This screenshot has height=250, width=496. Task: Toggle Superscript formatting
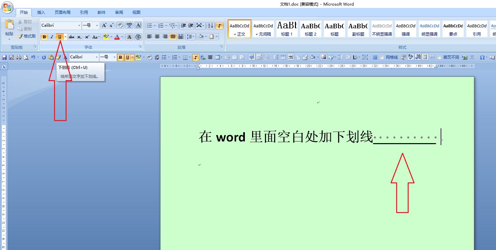[x=87, y=37]
